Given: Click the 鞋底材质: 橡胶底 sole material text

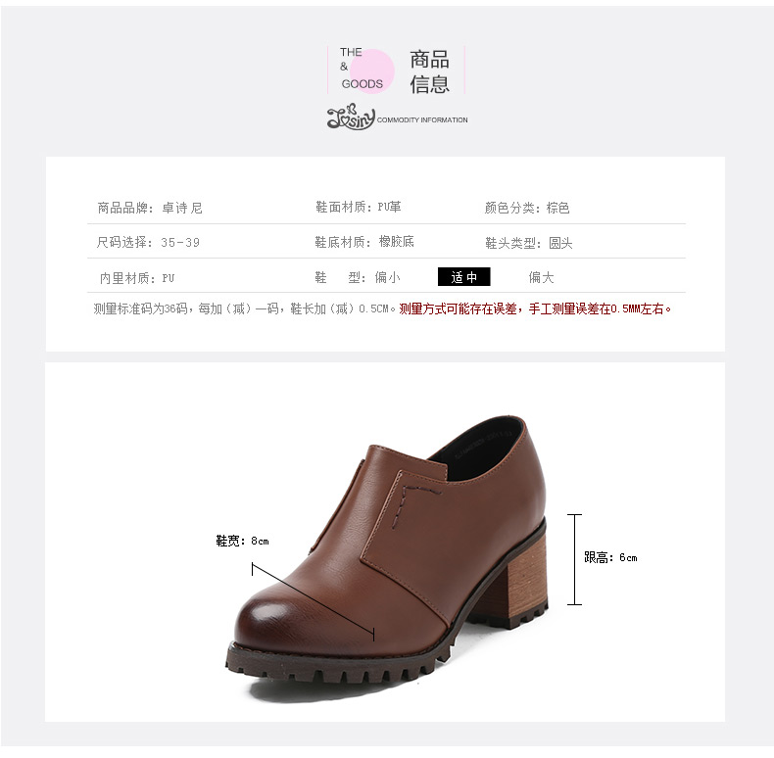Looking at the screenshot, I should pyautogui.click(x=364, y=242).
